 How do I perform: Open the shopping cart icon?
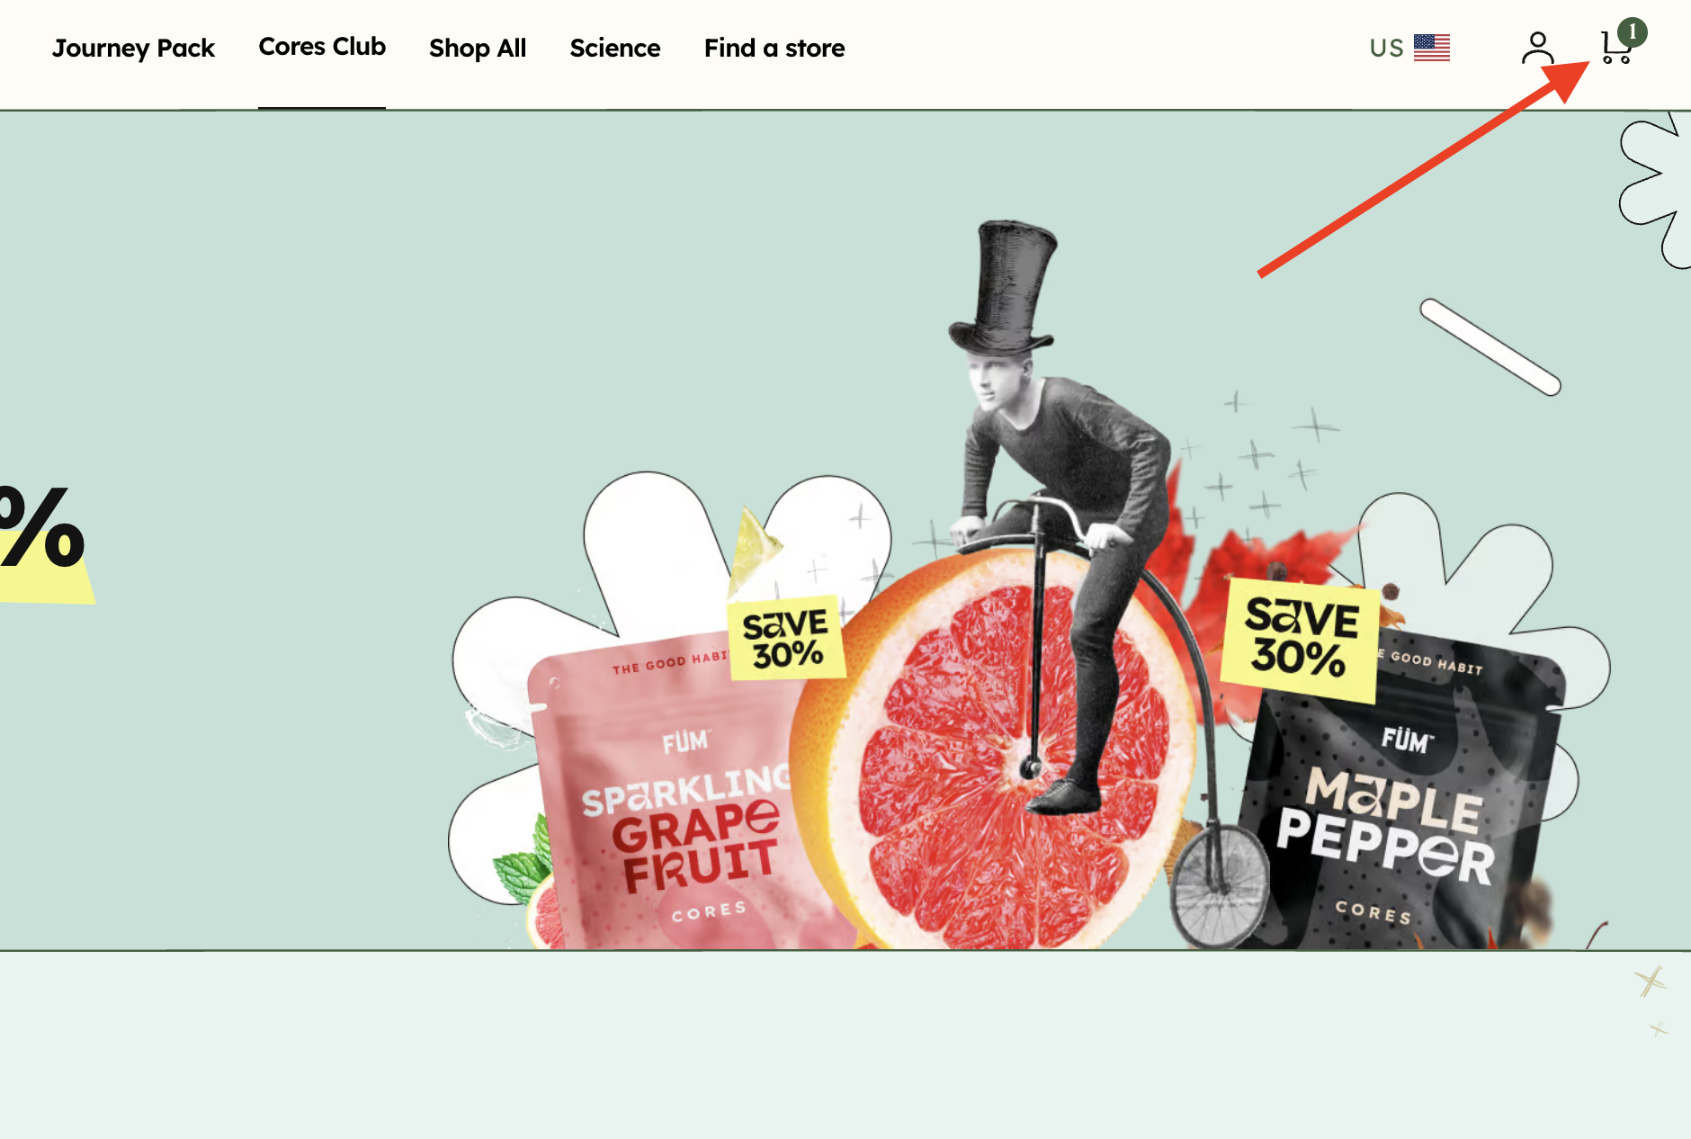tap(1615, 48)
